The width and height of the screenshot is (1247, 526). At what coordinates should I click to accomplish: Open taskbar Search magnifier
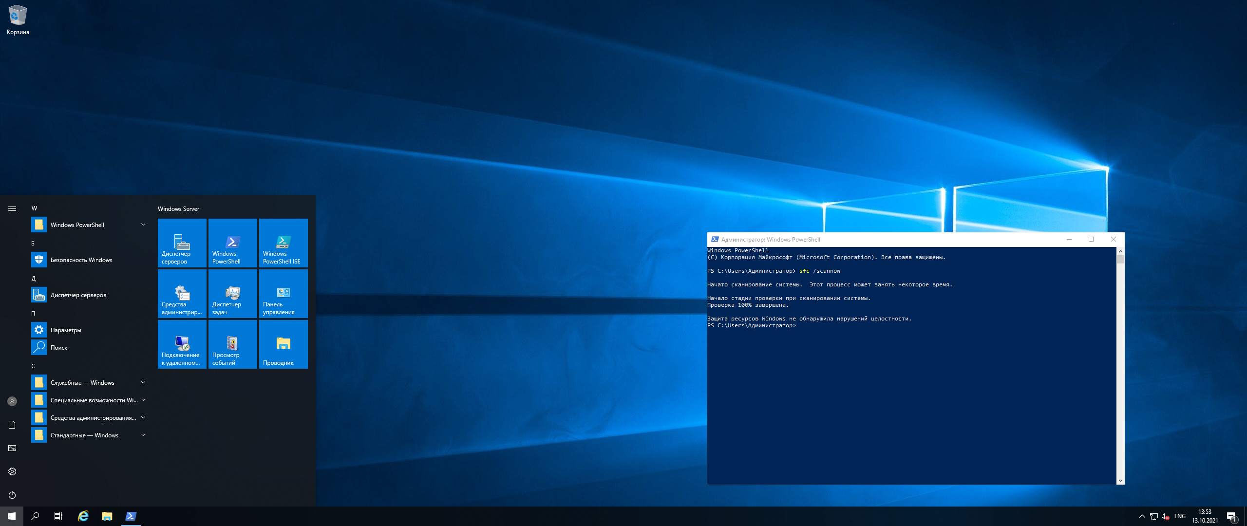pyautogui.click(x=35, y=516)
